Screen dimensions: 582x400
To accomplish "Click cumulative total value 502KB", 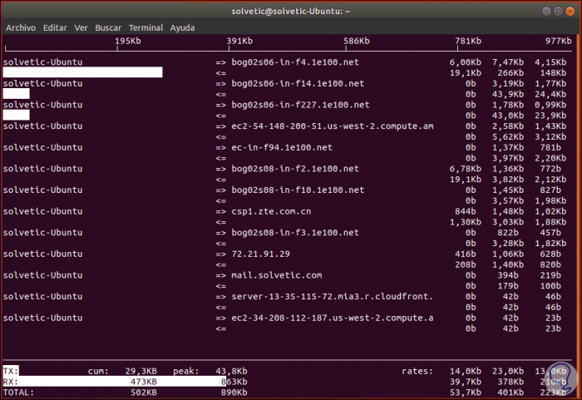I will click(143, 393).
